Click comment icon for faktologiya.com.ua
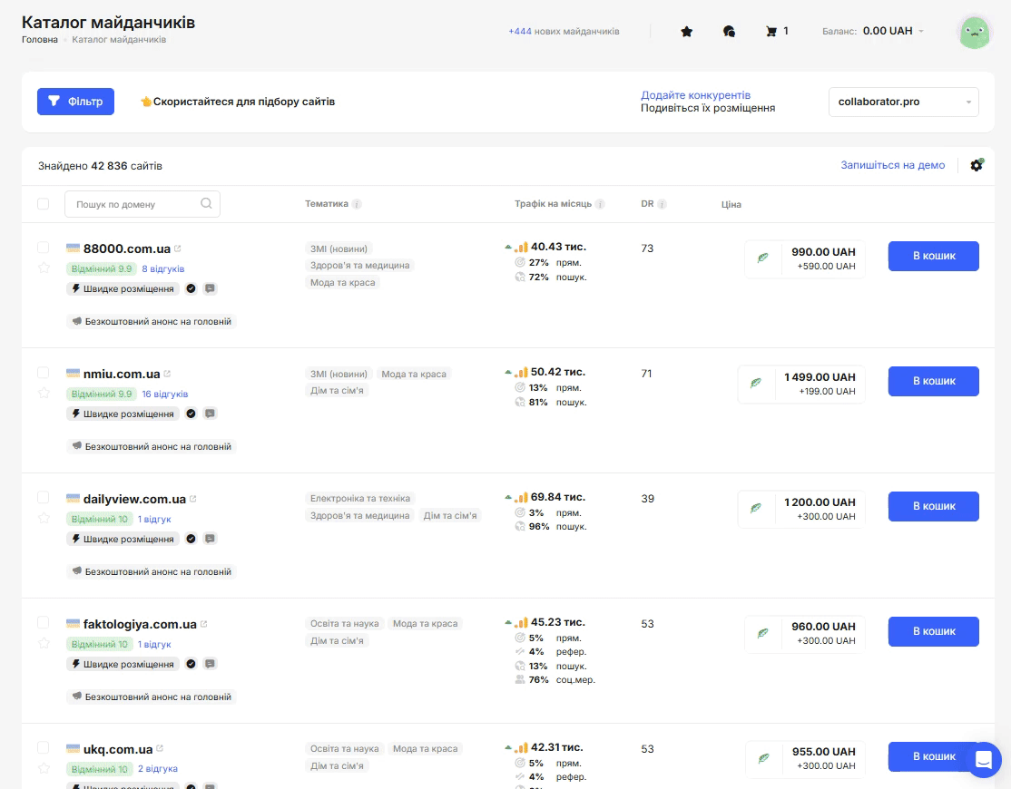 (x=210, y=664)
